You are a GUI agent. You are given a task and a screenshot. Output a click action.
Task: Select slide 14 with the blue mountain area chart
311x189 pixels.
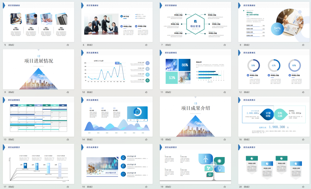pos(117,117)
